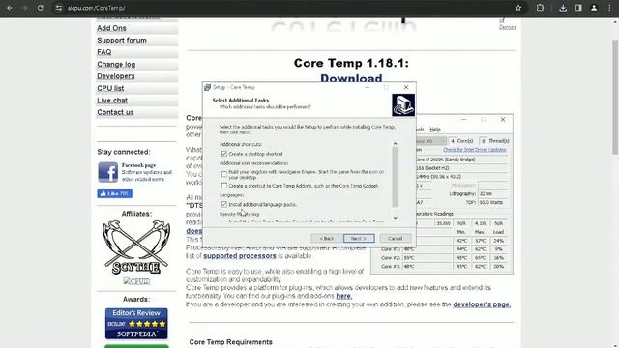Open the developer's page link

[x=482, y=304]
